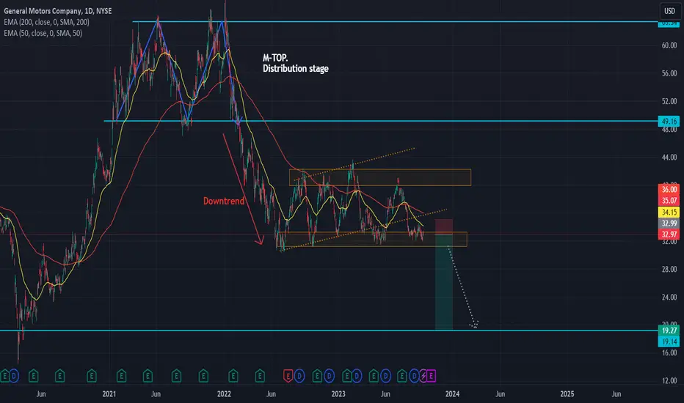This screenshot has width=684, height=403.
Task: Click the 49.16 cyan price label
Action: tap(669, 121)
